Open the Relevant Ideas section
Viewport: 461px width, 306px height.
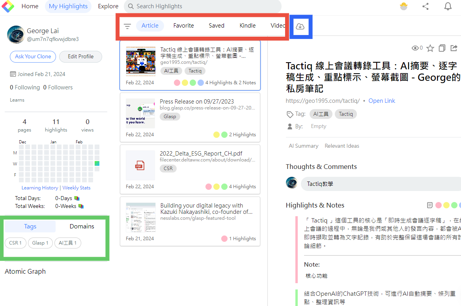342,146
